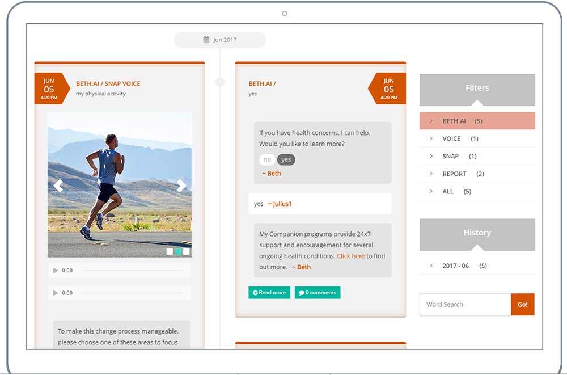This screenshot has height=375, width=567.
Task: Click the '~ Beth' signature under the yes/no options
Action: pyautogui.click(x=272, y=174)
